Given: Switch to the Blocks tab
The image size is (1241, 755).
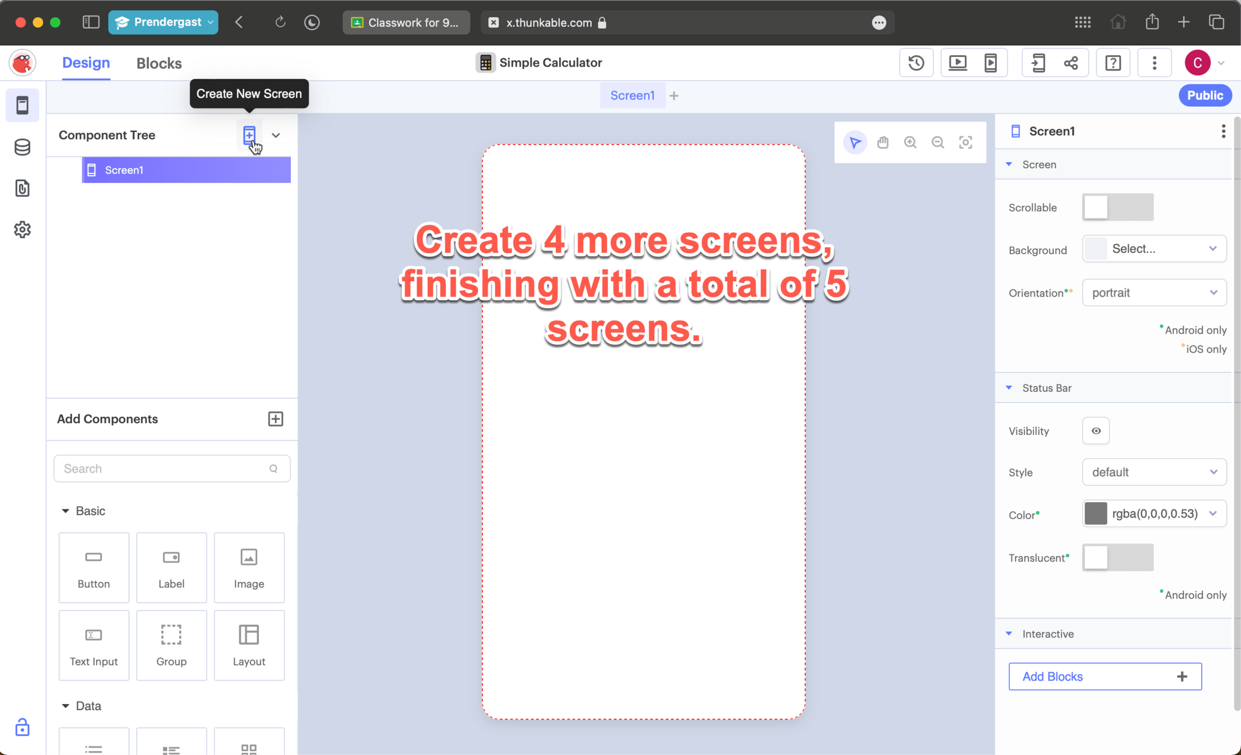Looking at the screenshot, I should pos(159,63).
